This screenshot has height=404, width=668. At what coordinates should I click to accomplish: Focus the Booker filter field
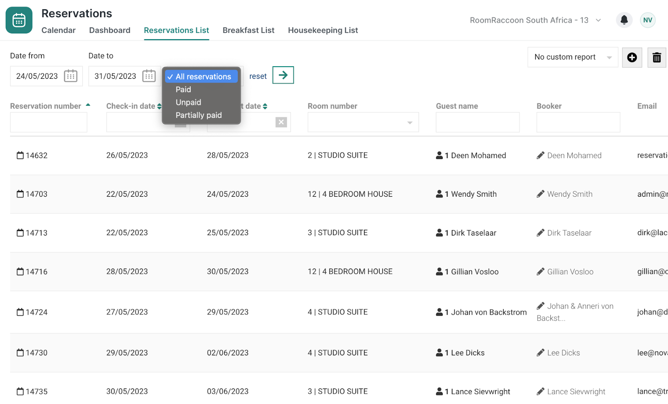(x=578, y=122)
